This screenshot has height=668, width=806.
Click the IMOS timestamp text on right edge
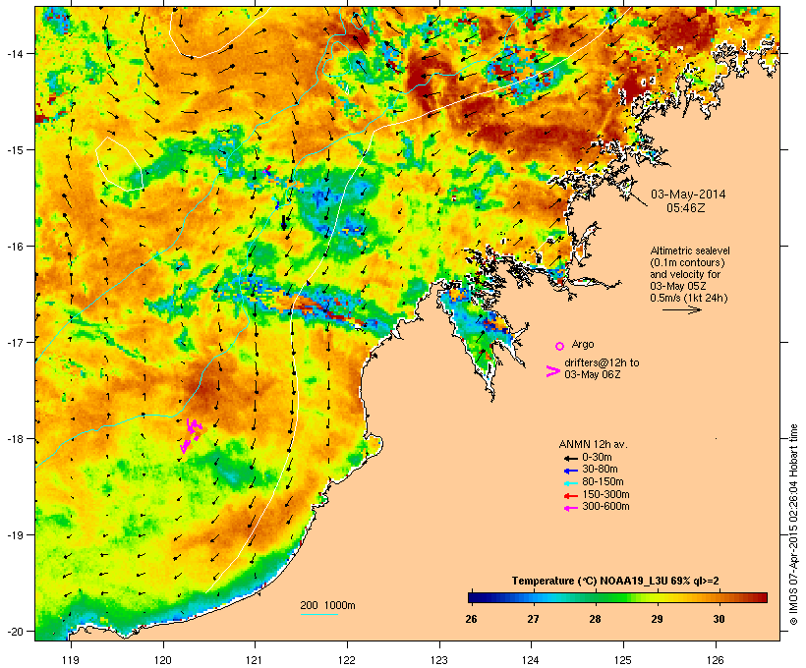coord(793,525)
